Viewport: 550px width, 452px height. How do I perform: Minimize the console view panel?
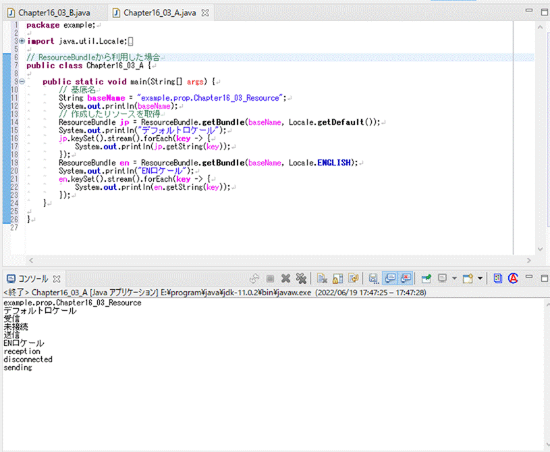tap(529, 277)
